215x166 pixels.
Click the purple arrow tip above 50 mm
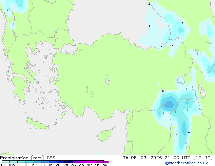[x=107, y=162]
